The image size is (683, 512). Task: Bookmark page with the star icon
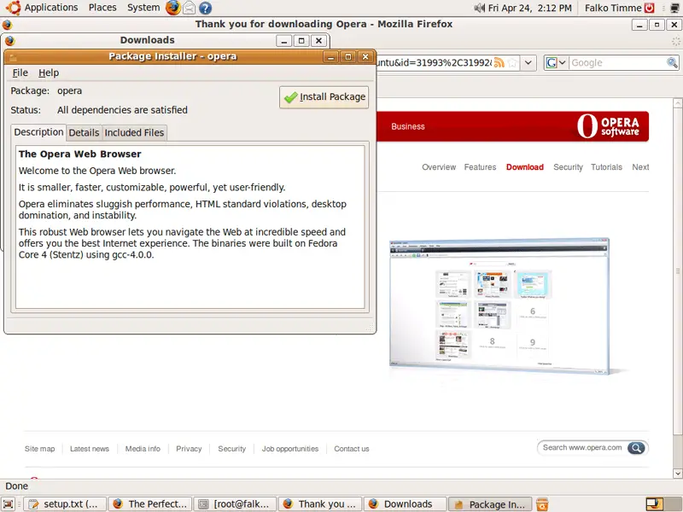[x=512, y=62]
